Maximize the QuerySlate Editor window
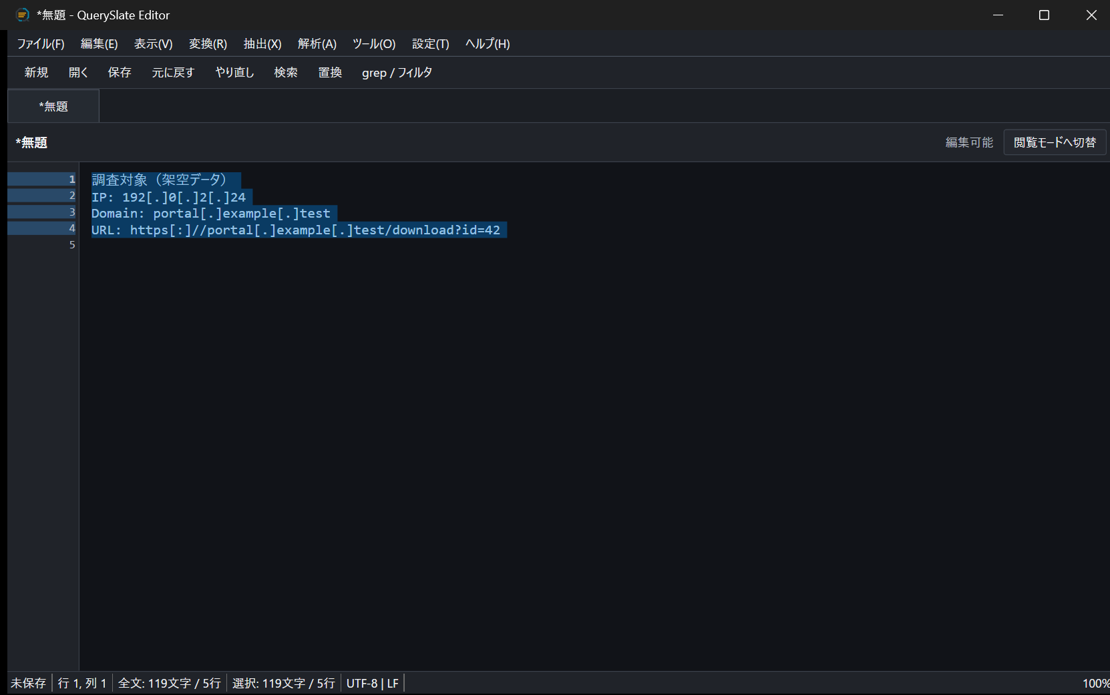The height and width of the screenshot is (695, 1110). [1045, 15]
